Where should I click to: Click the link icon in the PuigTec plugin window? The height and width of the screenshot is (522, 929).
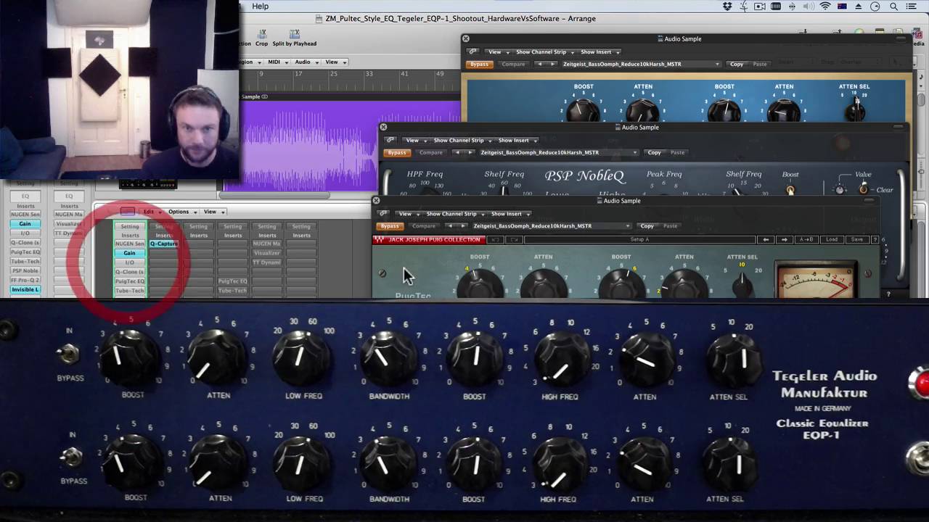pyautogui.click(x=382, y=214)
